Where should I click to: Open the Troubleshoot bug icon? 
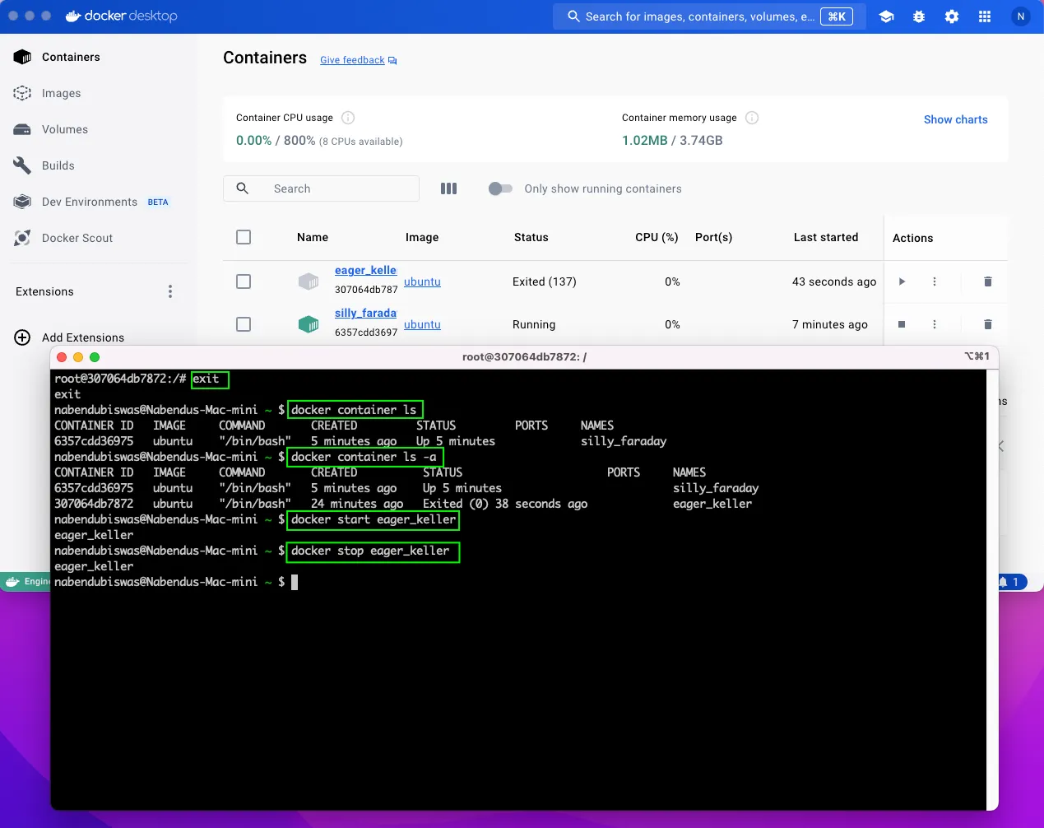[919, 16]
